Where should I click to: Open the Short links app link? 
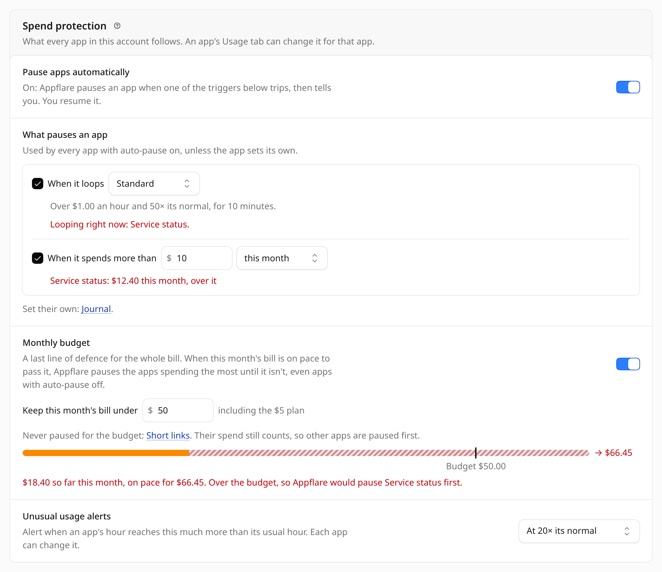point(168,435)
